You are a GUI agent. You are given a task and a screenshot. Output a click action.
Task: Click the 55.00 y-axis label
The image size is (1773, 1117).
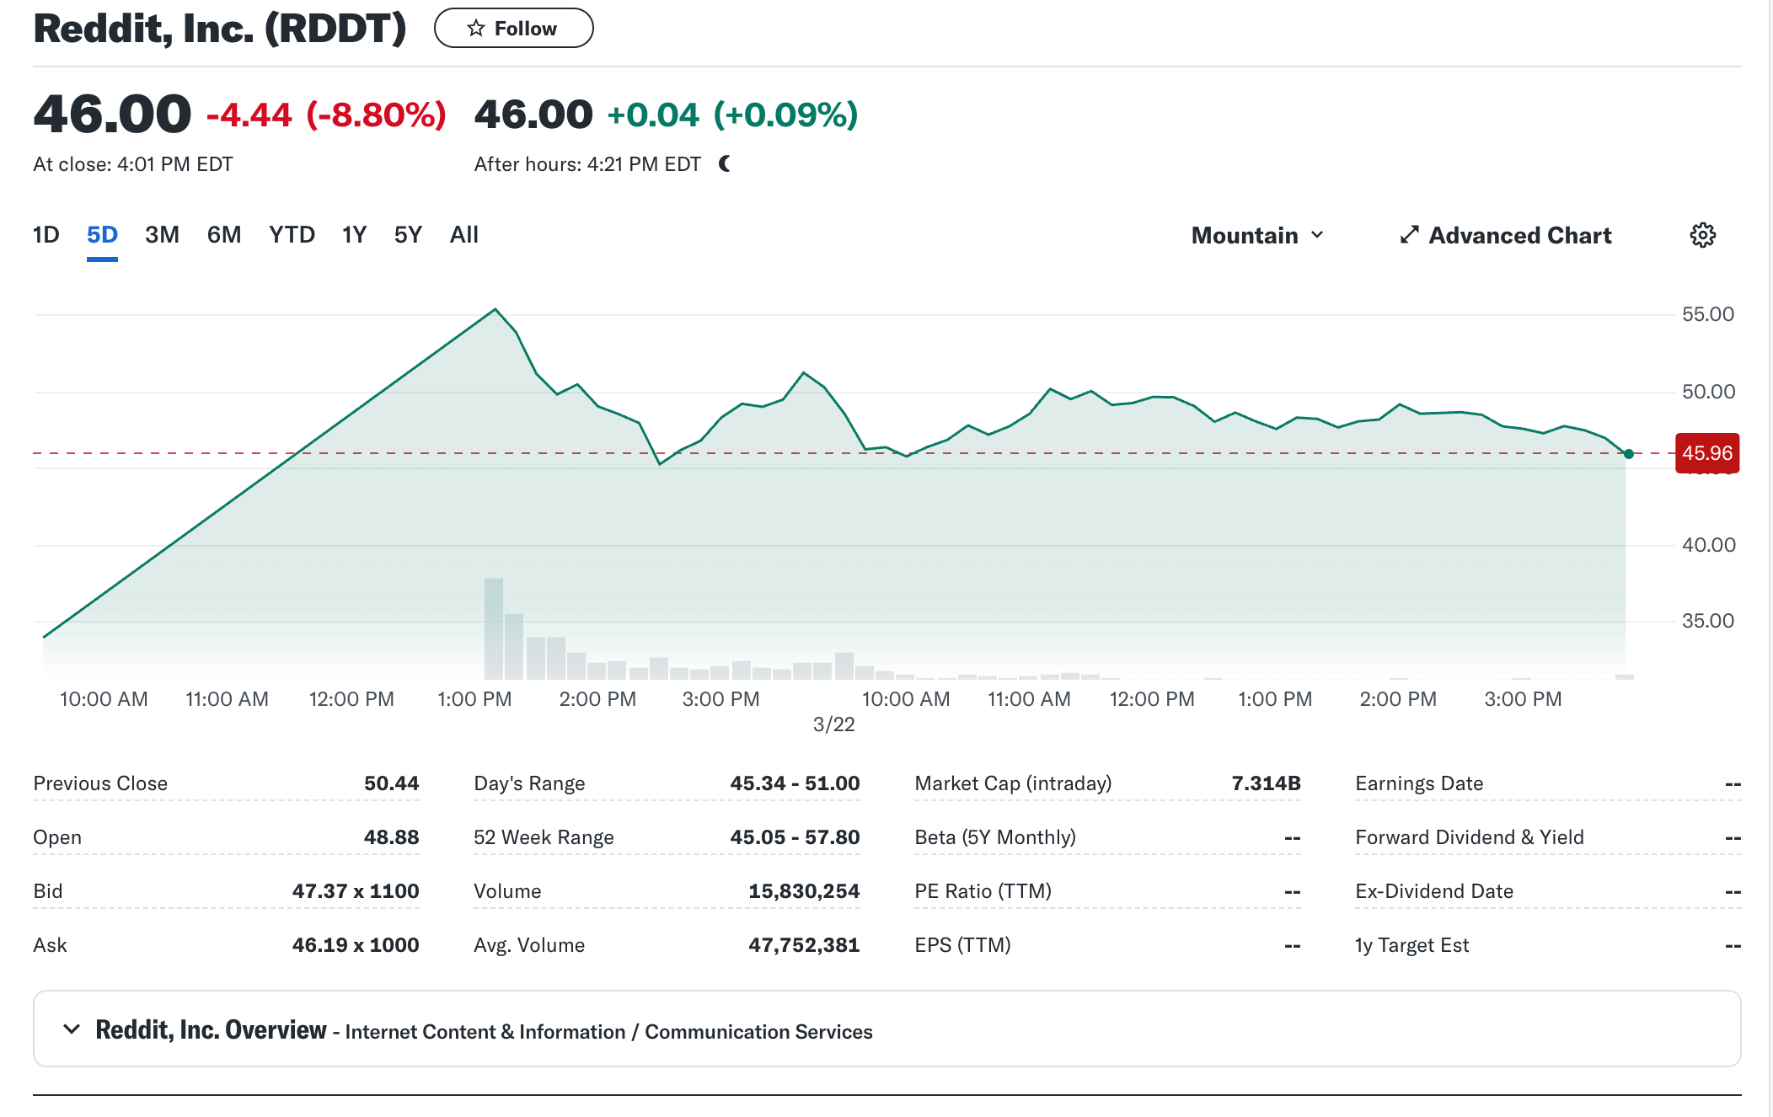(1707, 314)
